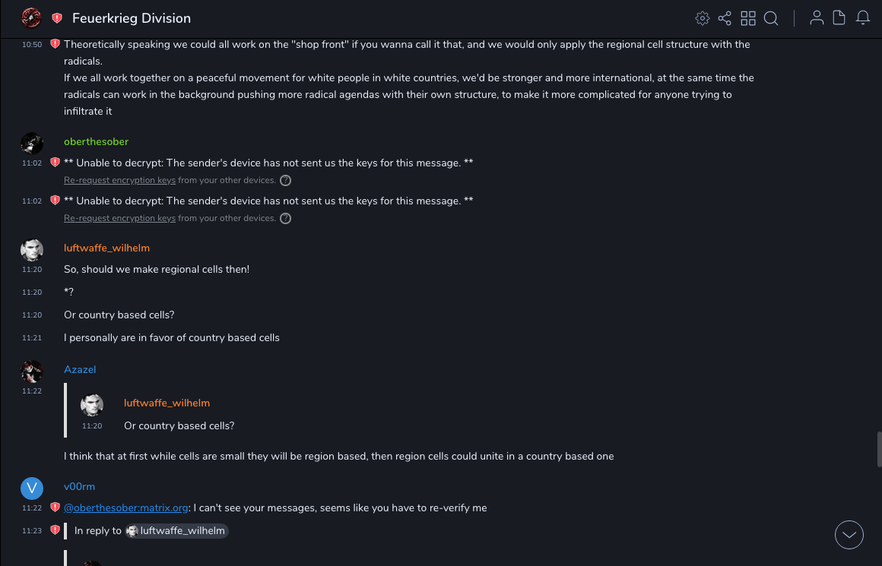Click the green oberthesober sender name
Screen dimensions: 882x566
(96, 141)
